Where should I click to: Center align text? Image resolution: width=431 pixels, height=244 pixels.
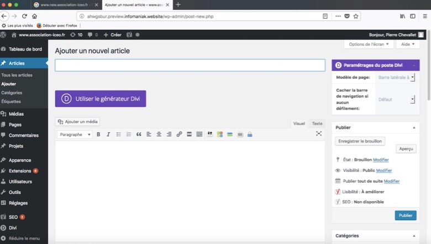click(159, 134)
